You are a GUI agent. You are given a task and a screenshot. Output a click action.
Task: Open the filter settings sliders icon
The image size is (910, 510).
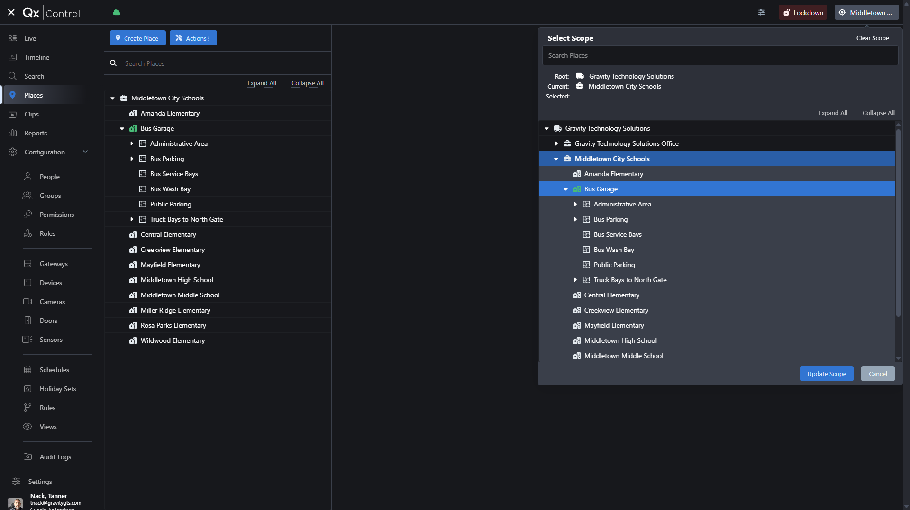point(762,13)
